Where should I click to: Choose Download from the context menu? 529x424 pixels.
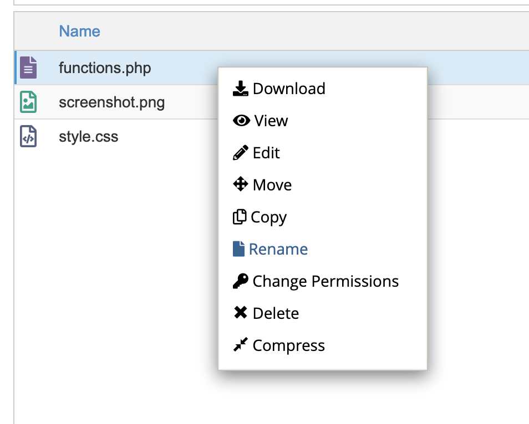(x=289, y=89)
